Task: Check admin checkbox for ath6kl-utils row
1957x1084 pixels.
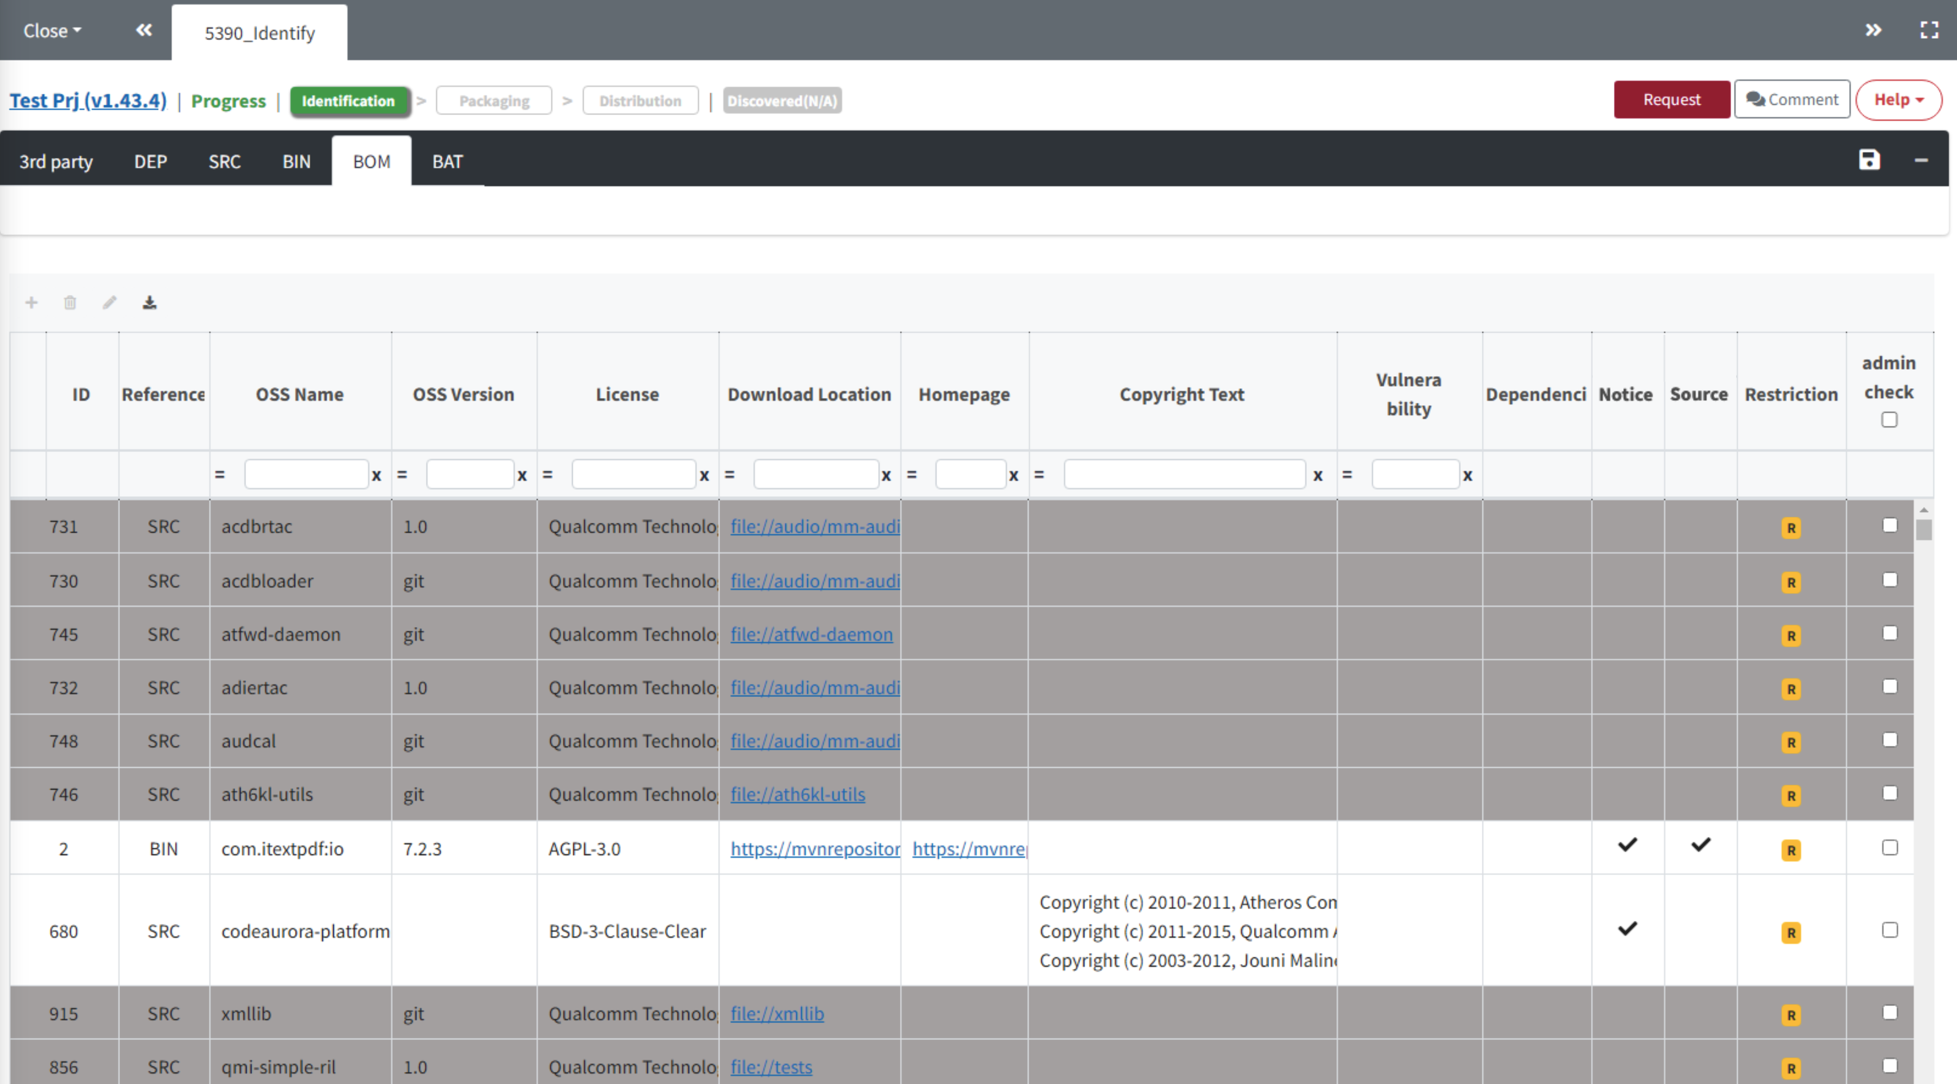Action: [1889, 792]
